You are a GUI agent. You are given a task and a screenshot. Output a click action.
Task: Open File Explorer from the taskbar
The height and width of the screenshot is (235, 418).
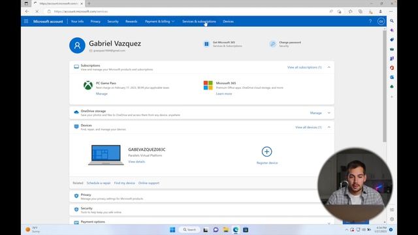pyautogui.click(x=226, y=230)
